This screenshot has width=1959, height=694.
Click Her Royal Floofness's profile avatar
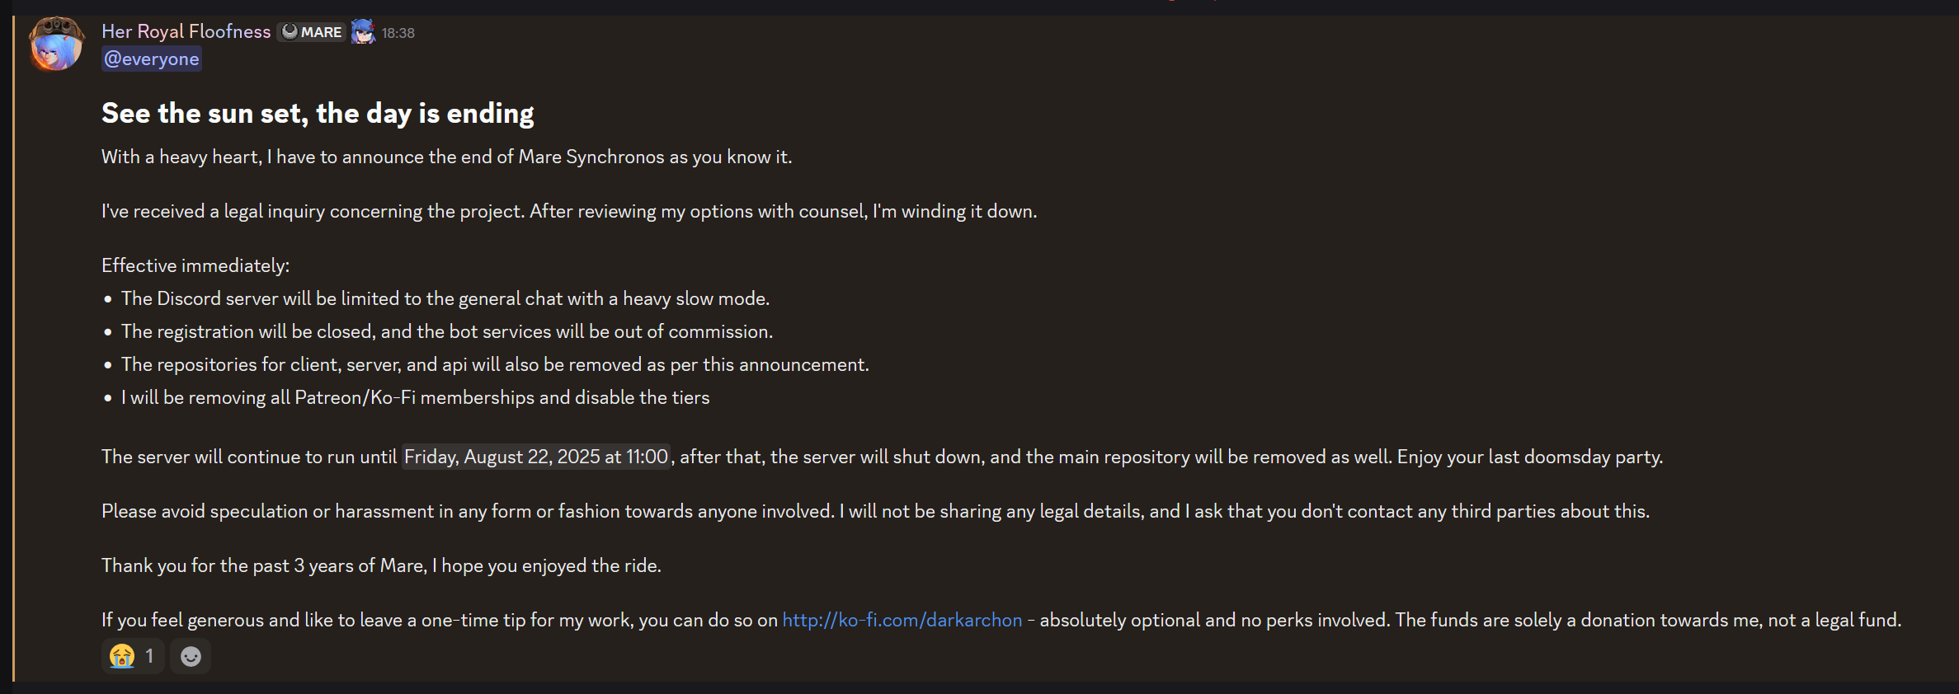pos(56,44)
